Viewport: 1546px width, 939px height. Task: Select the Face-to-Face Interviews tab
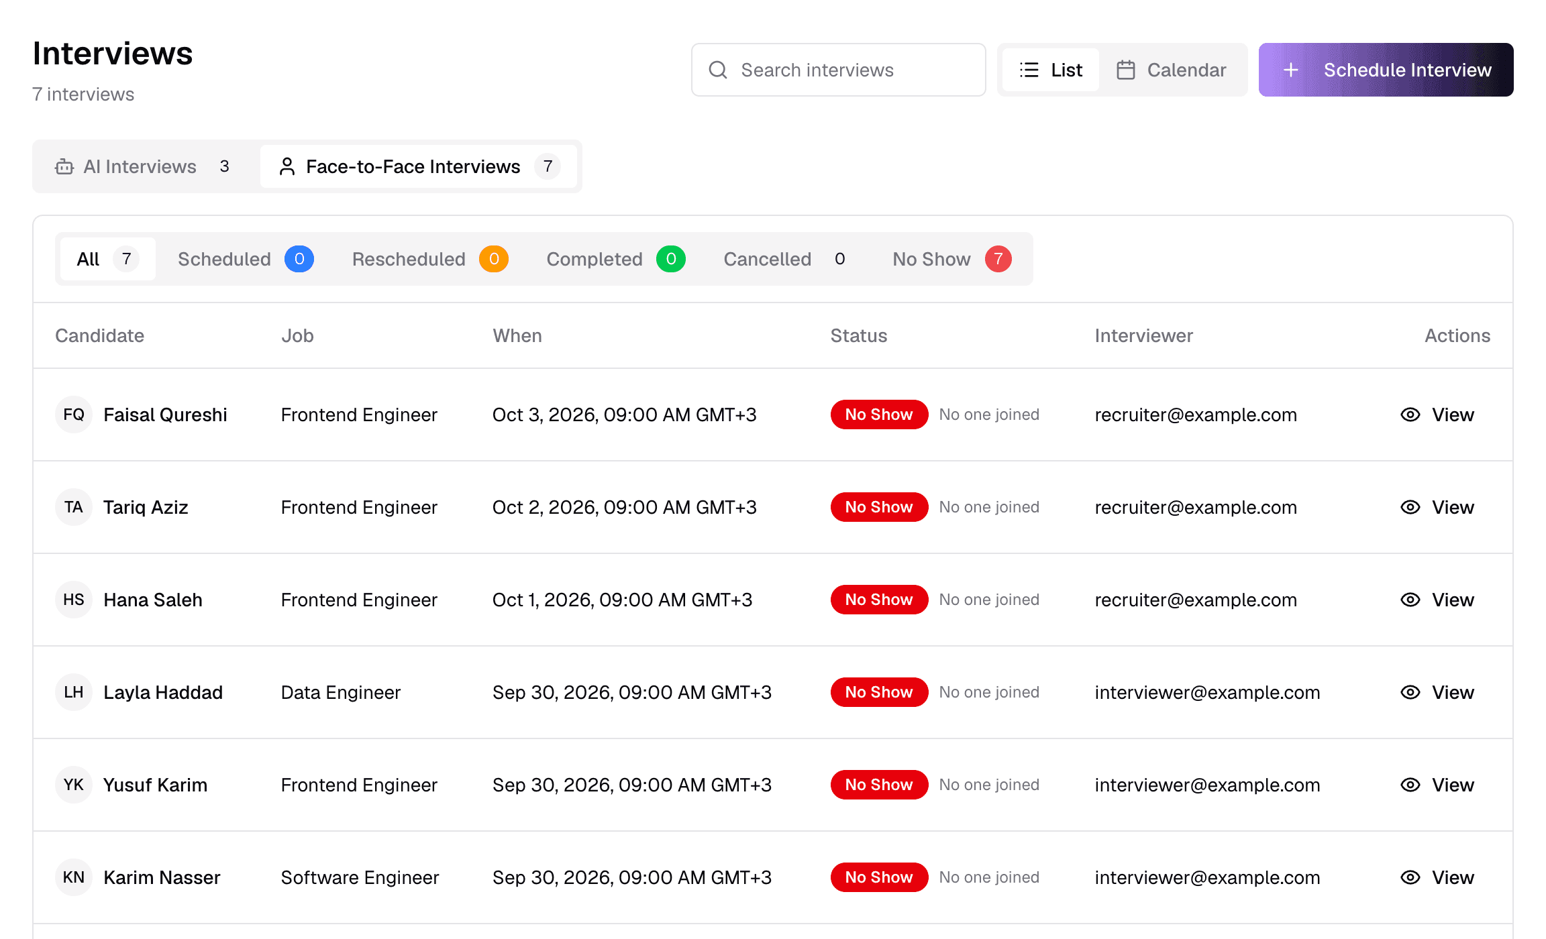(419, 166)
